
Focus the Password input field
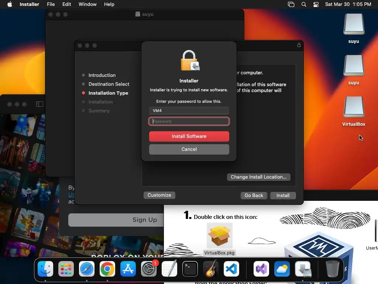pyautogui.click(x=189, y=121)
